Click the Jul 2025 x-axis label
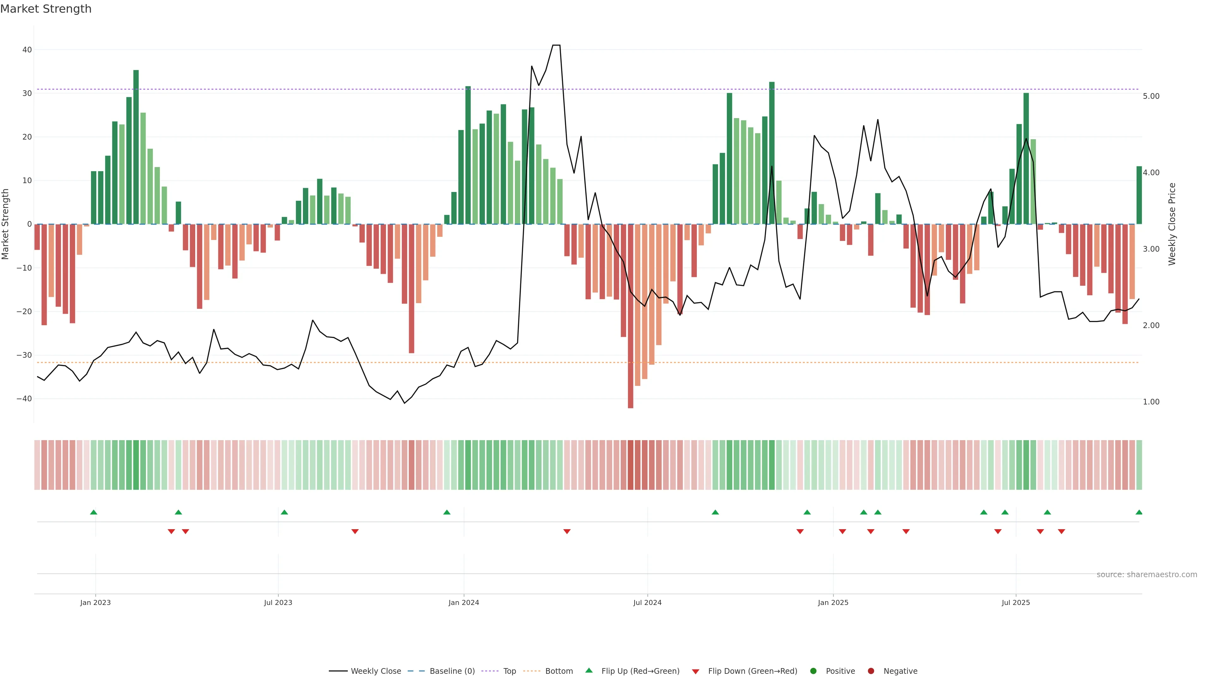This screenshot has height=682, width=1213. pos(1016,602)
